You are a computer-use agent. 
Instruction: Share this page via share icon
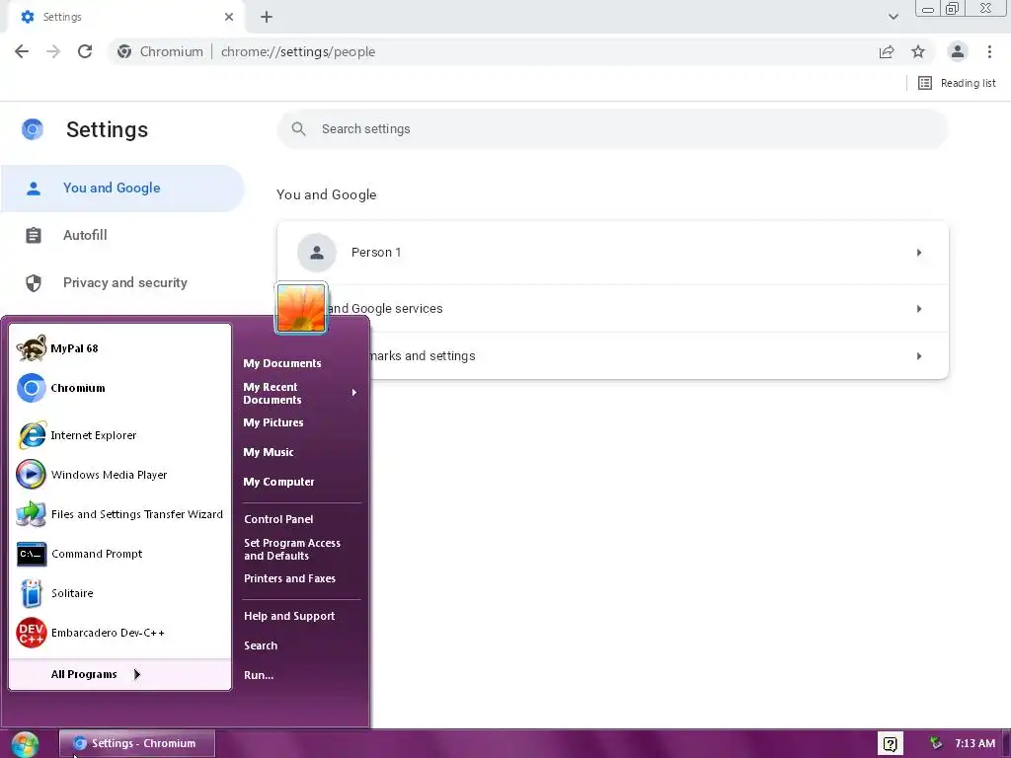887,51
